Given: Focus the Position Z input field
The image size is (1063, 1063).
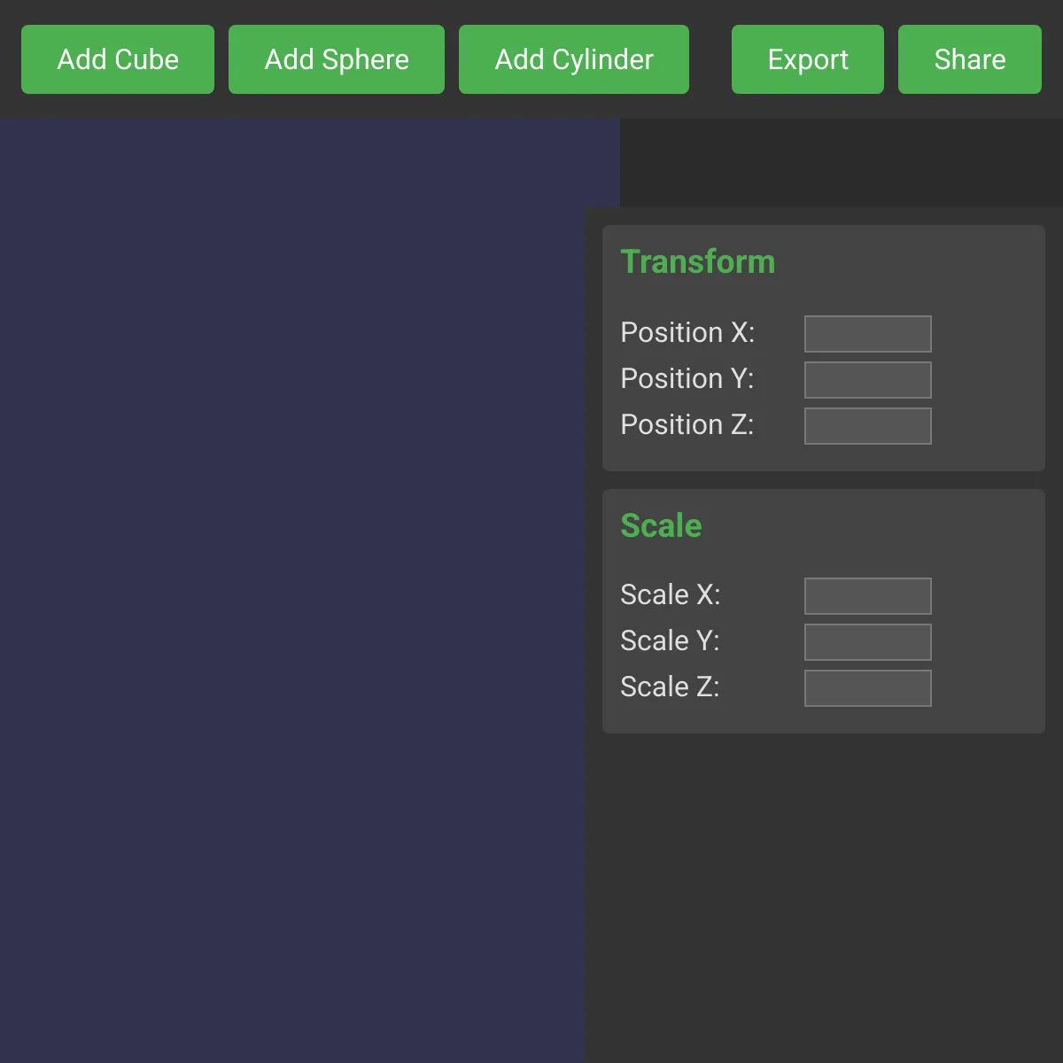Looking at the screenshot, I should (x=868, y=426).
